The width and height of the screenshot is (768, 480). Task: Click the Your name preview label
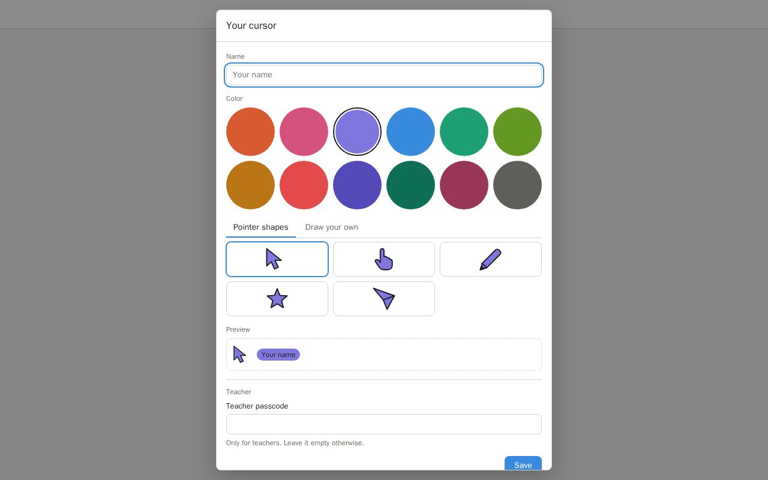point(278,355)
